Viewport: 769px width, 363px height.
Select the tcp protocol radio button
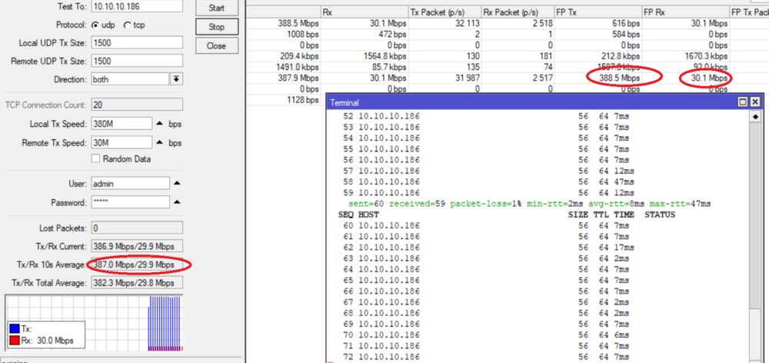click(128, 25)
